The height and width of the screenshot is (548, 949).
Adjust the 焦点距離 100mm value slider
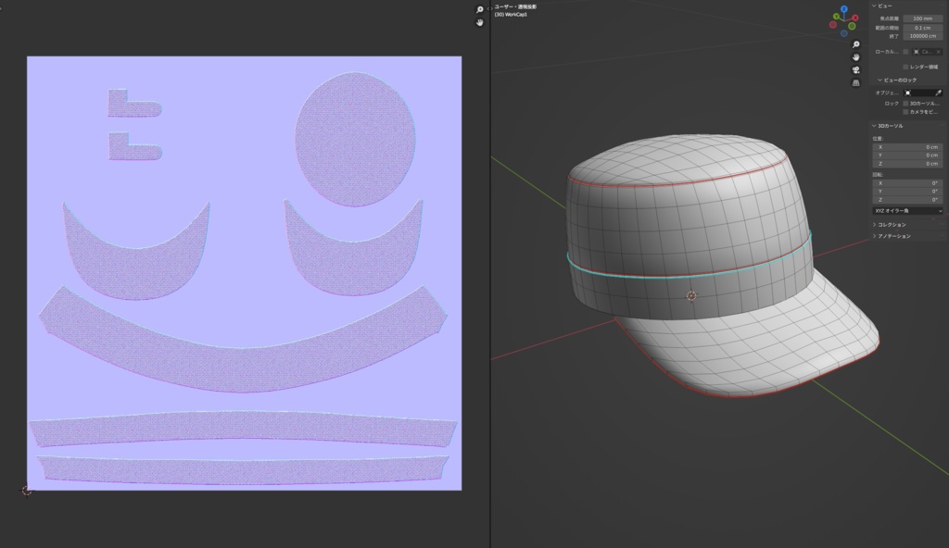pyautogui.click(x=922, y=17)
